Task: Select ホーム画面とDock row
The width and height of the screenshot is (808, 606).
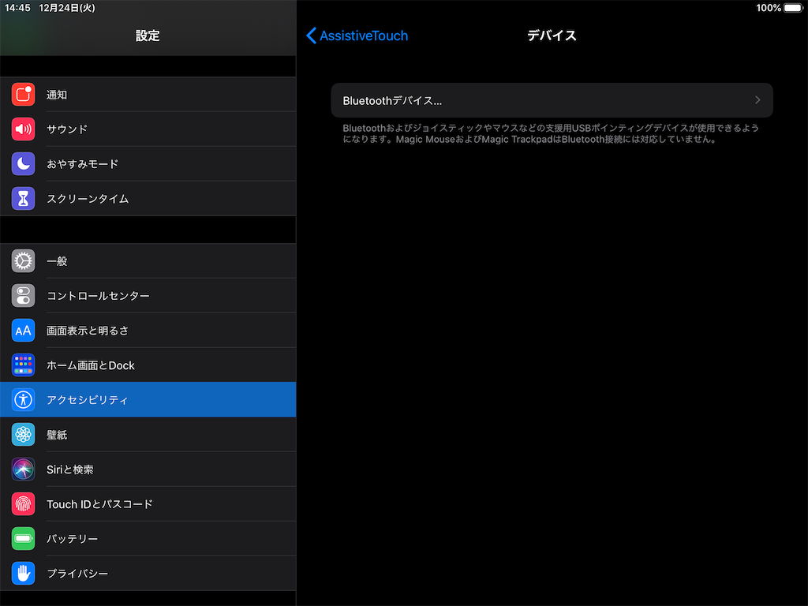Action: [148, 365]
